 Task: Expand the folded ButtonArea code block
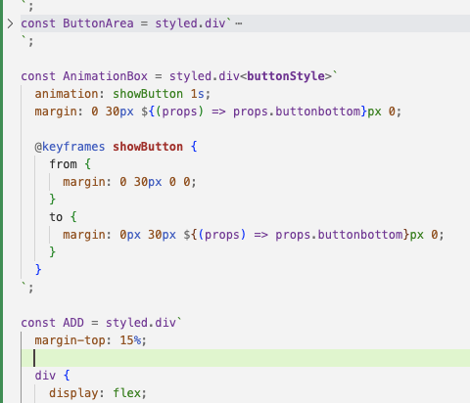pos(10,23)
